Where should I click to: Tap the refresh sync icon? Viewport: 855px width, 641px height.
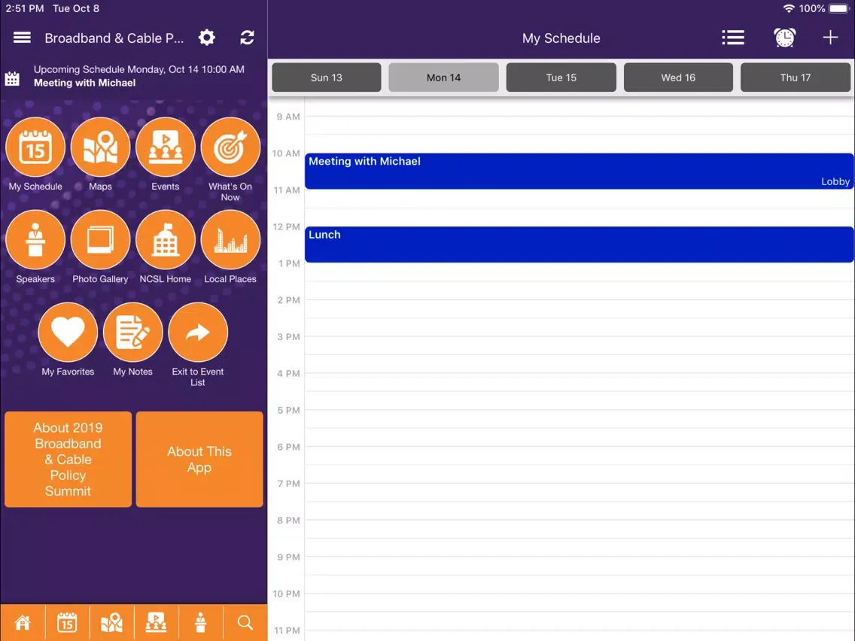click(x=247, y=38)
